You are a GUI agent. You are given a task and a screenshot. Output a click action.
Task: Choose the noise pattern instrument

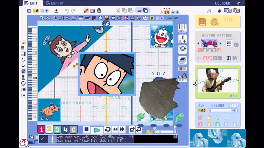(x=74, y=18)
